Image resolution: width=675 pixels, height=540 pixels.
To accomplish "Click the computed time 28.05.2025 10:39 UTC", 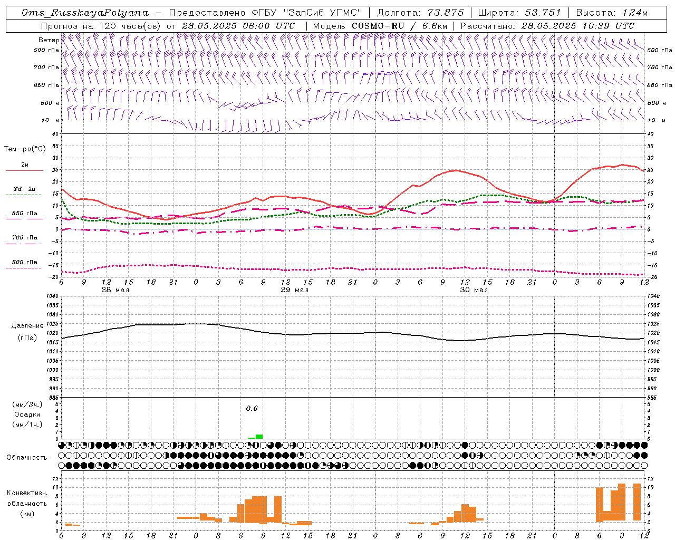I will (577, 26).
